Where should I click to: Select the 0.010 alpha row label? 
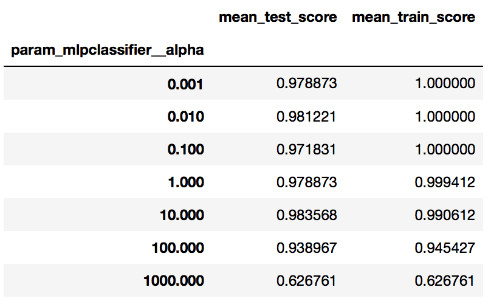click(185, 116)
